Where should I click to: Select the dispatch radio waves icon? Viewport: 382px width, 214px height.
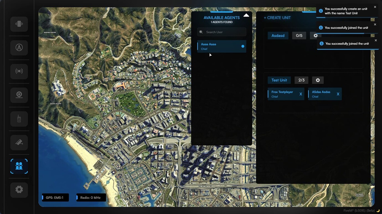pos(19,71)
